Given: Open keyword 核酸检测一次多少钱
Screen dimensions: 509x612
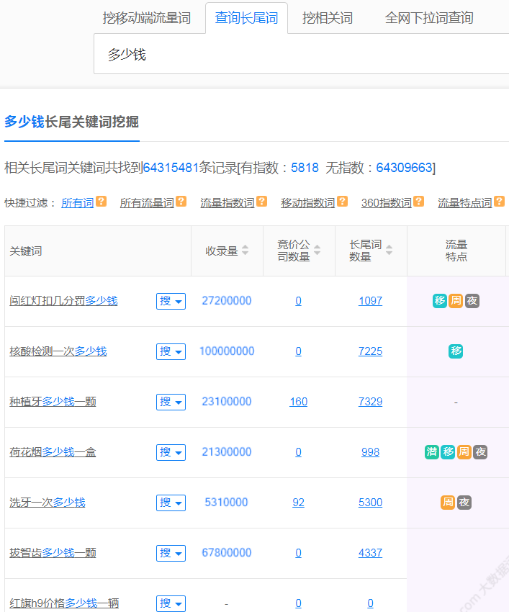Looking at the screenshot, I should tap(58, 351).
